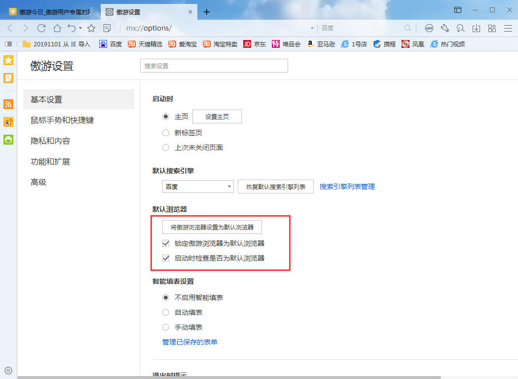518x379 pixels.
Task: Enable 锁定傲游浏览器为默认浏览器 checkbox
Action: [166, 243]
